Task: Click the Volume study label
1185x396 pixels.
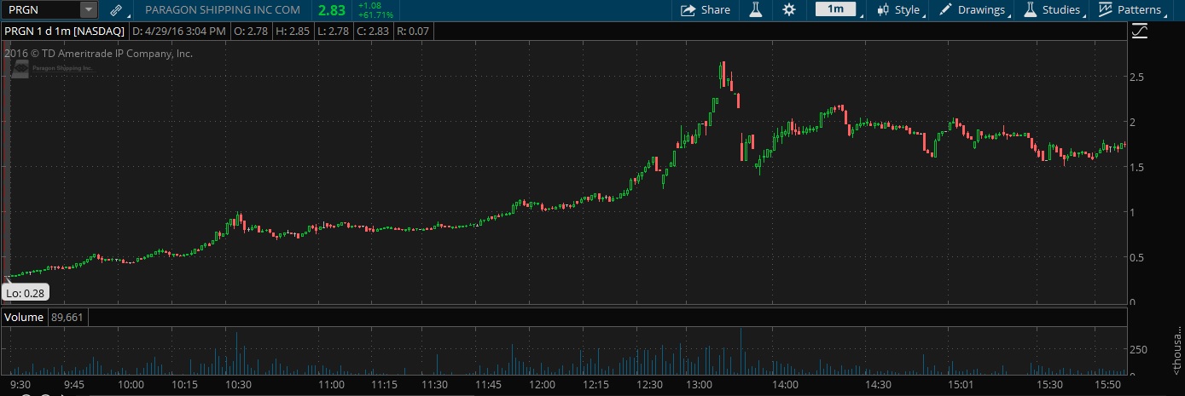Action: pyautogui.click(x=24, y=317)
